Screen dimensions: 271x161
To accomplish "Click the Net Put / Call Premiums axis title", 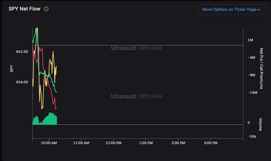I will (261, 69).
